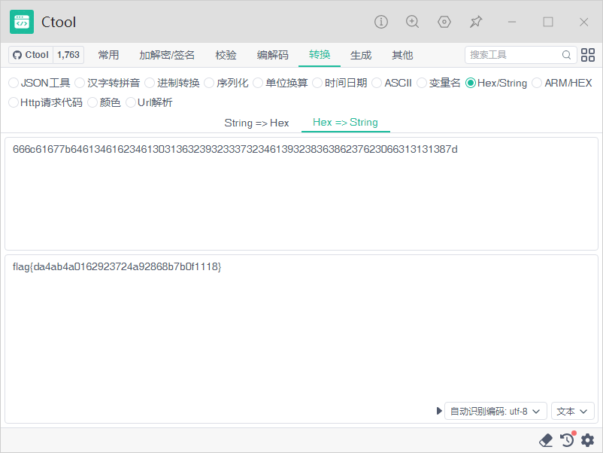Select the Url解析 radio option

131,102
